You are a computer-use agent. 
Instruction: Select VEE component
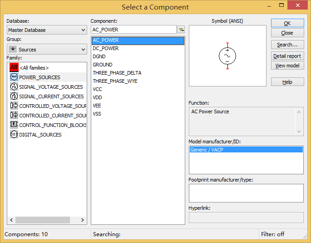97,106
